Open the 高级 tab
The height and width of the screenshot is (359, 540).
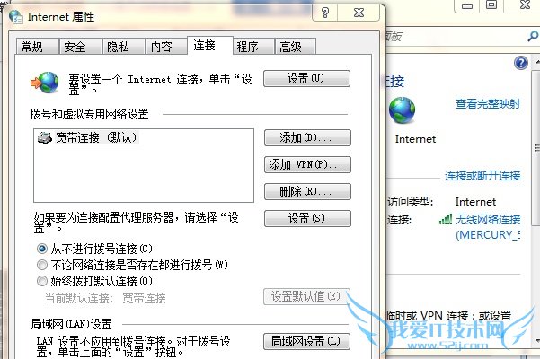[295, 47]
